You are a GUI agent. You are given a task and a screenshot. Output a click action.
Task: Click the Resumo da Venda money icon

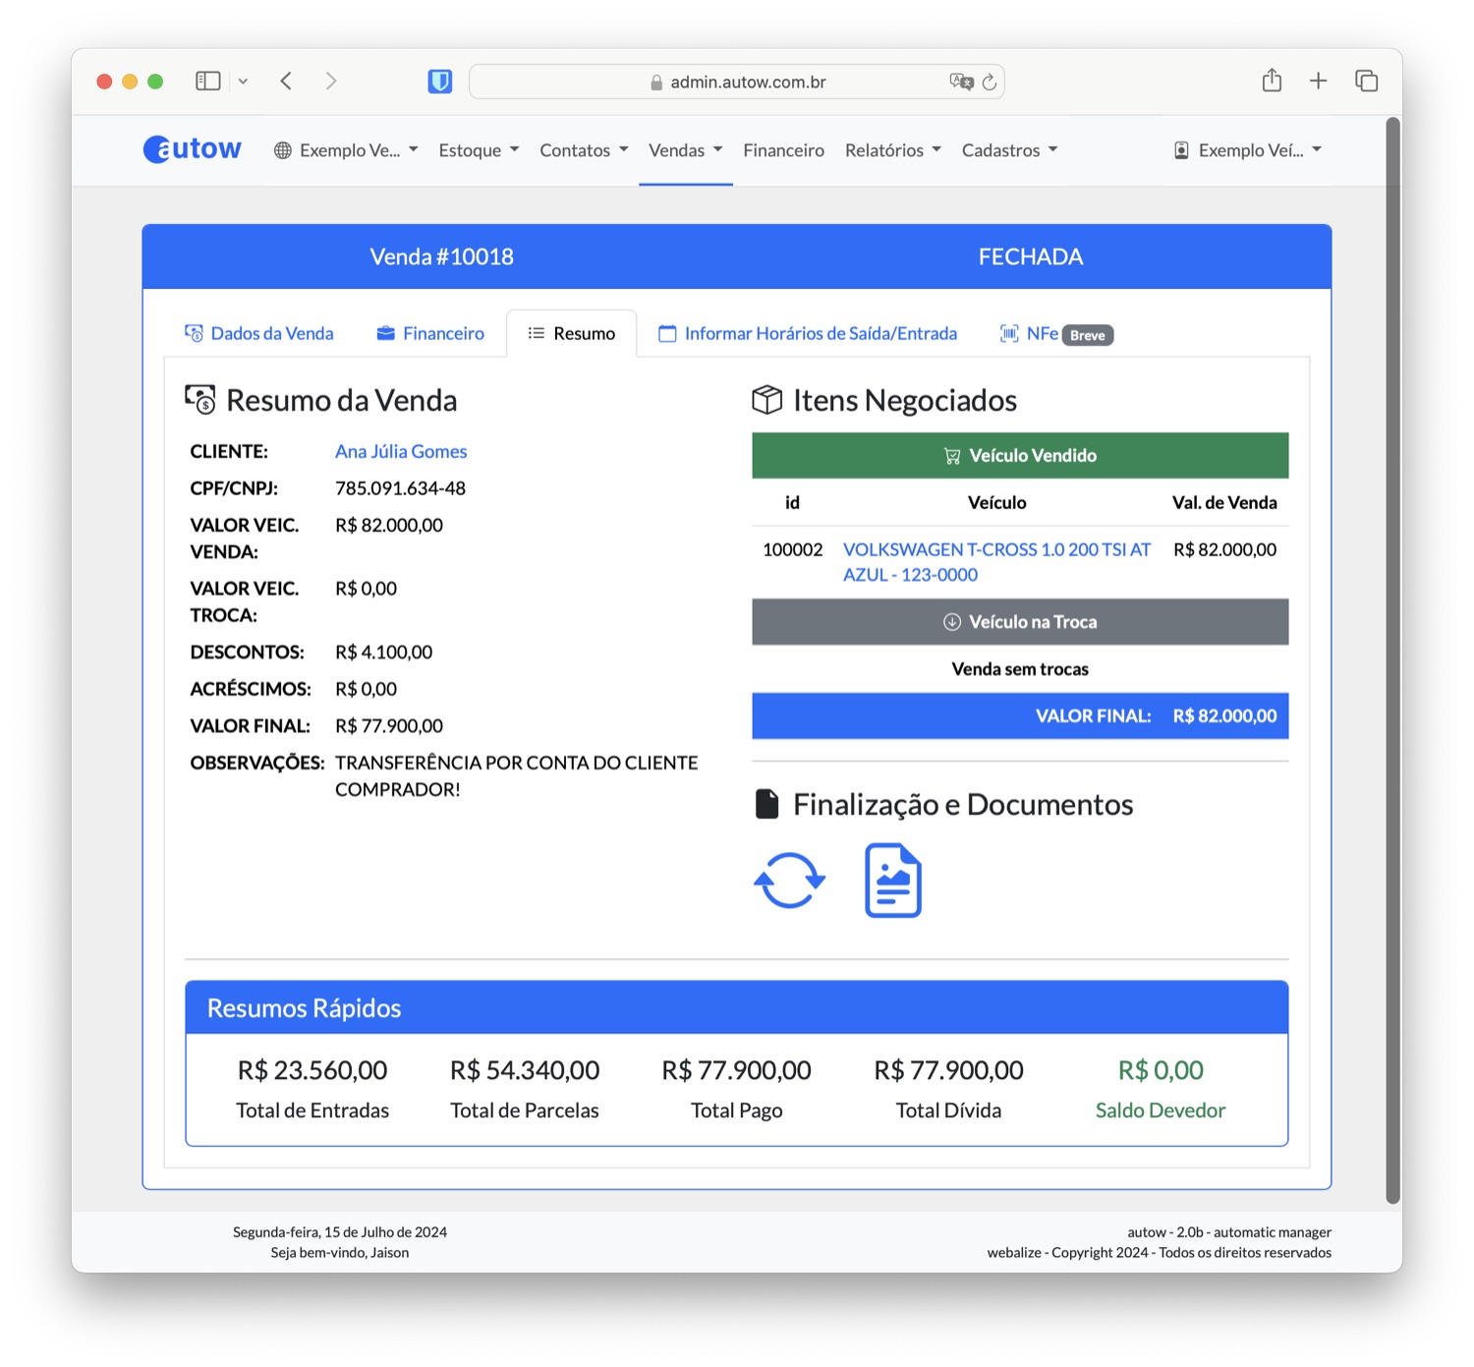200,399
